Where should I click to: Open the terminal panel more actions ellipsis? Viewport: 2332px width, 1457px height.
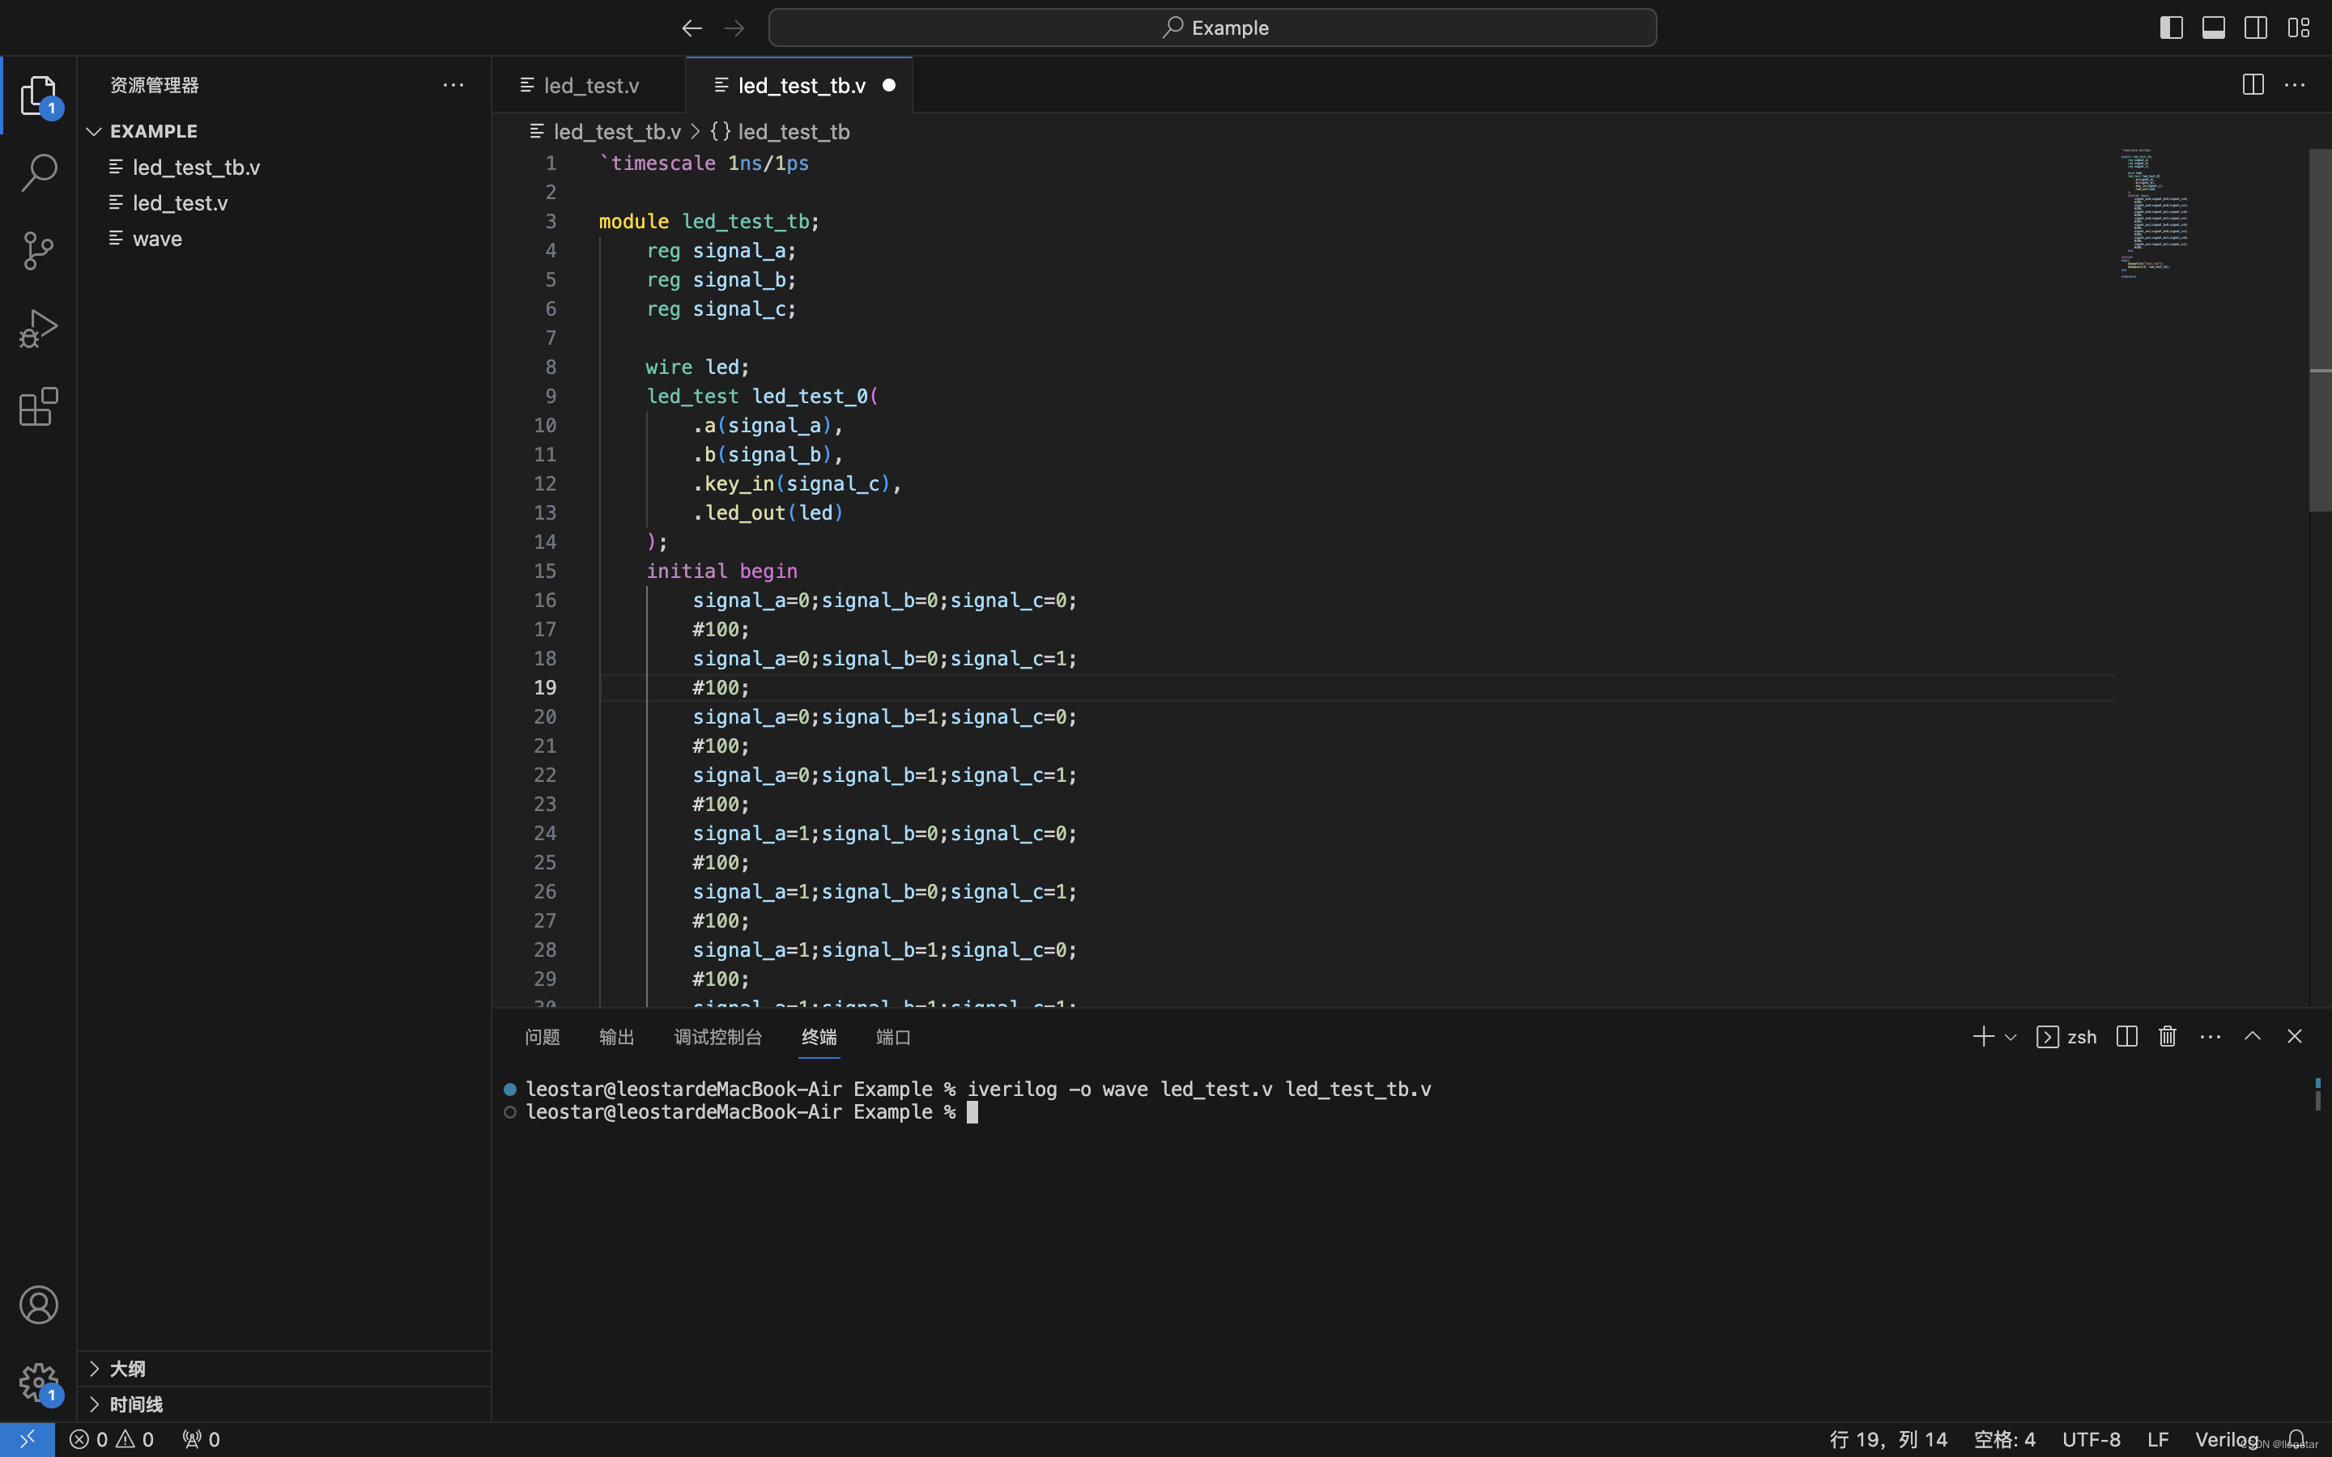pos(2211,1037)
